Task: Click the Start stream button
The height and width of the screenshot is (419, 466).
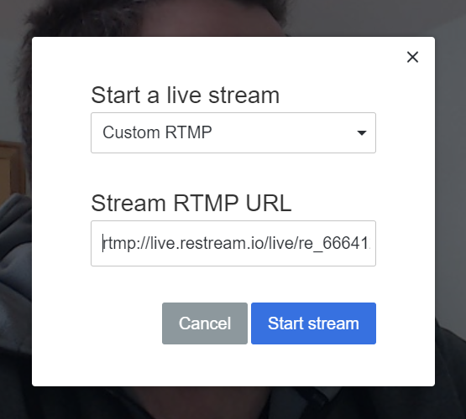Action: [x=313, y=323]
